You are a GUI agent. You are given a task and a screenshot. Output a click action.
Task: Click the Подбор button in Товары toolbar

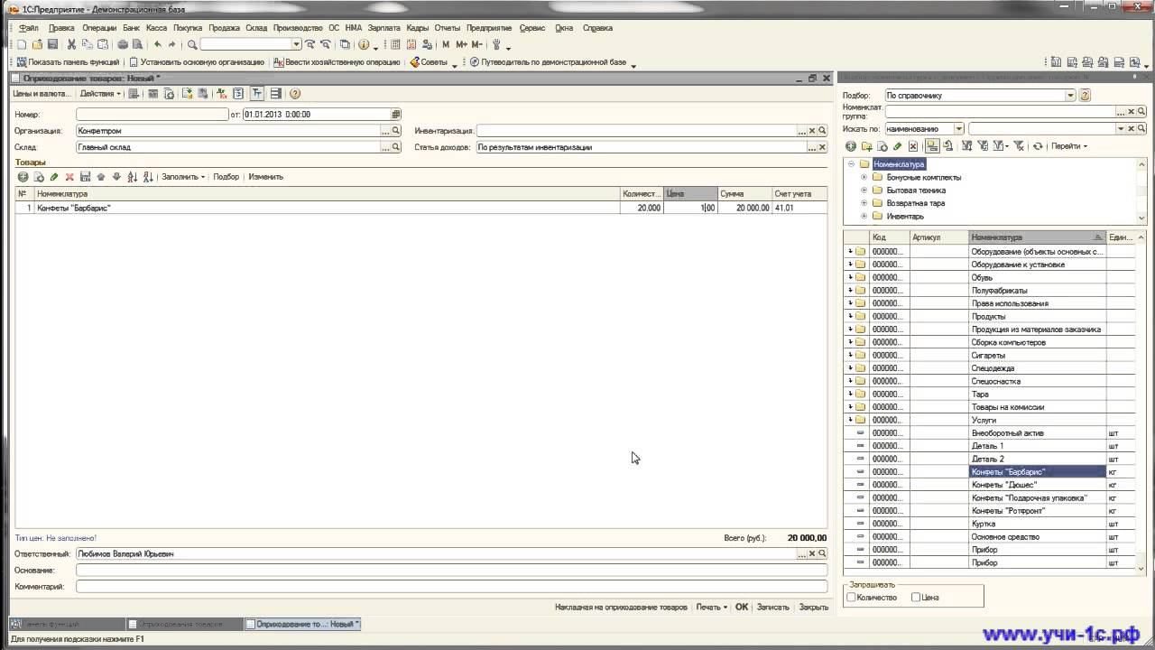click(226, 177)
